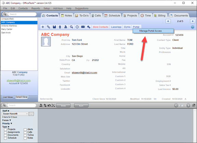
Task: Click the LaserApp button
Action: [x=116, y=27]
